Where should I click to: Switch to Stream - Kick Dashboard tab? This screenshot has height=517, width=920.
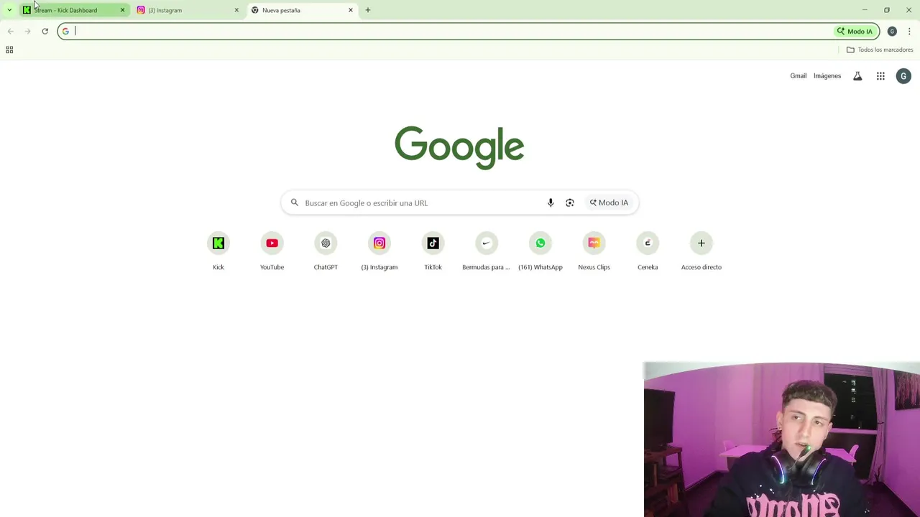74,10
